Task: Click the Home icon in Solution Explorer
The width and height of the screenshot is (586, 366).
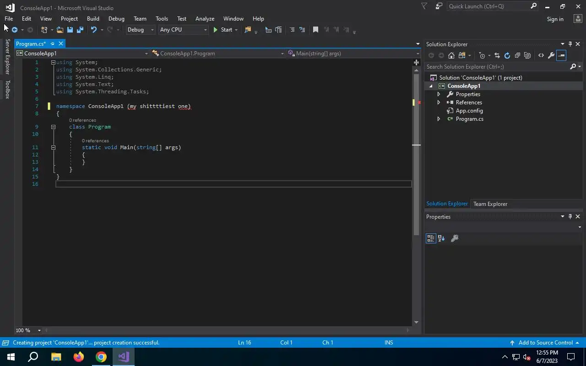Action: (x=451, y=55)
